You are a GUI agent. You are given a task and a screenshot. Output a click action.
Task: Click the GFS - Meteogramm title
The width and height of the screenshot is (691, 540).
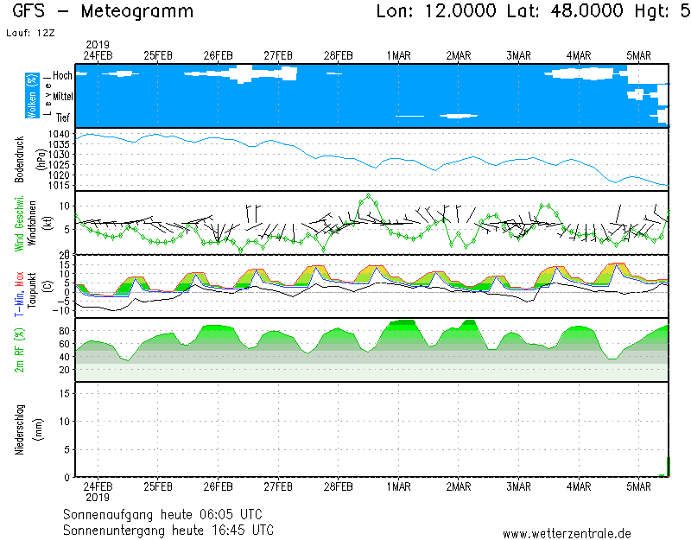103,12
